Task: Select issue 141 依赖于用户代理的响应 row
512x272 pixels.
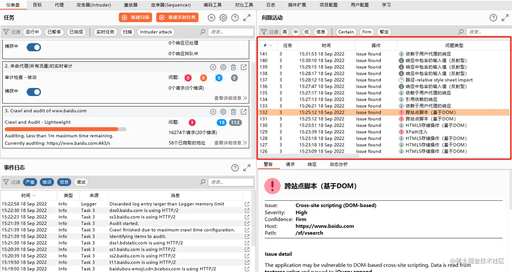Action: [384, 54]
